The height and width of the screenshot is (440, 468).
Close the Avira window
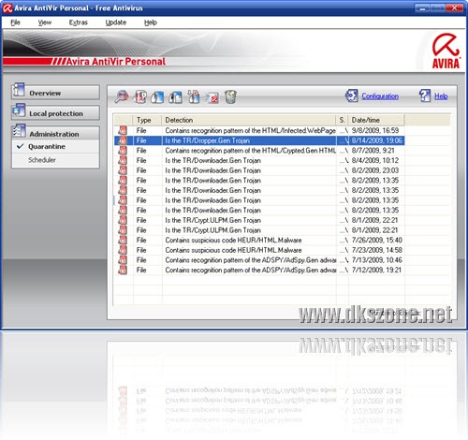(x=454, y=8)
